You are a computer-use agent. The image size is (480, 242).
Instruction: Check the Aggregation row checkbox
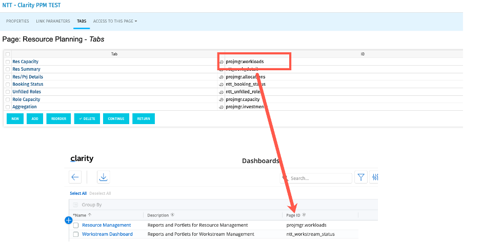8,107
